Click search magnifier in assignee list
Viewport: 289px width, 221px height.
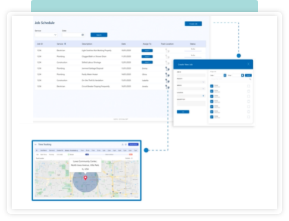(x=250, y=79)
